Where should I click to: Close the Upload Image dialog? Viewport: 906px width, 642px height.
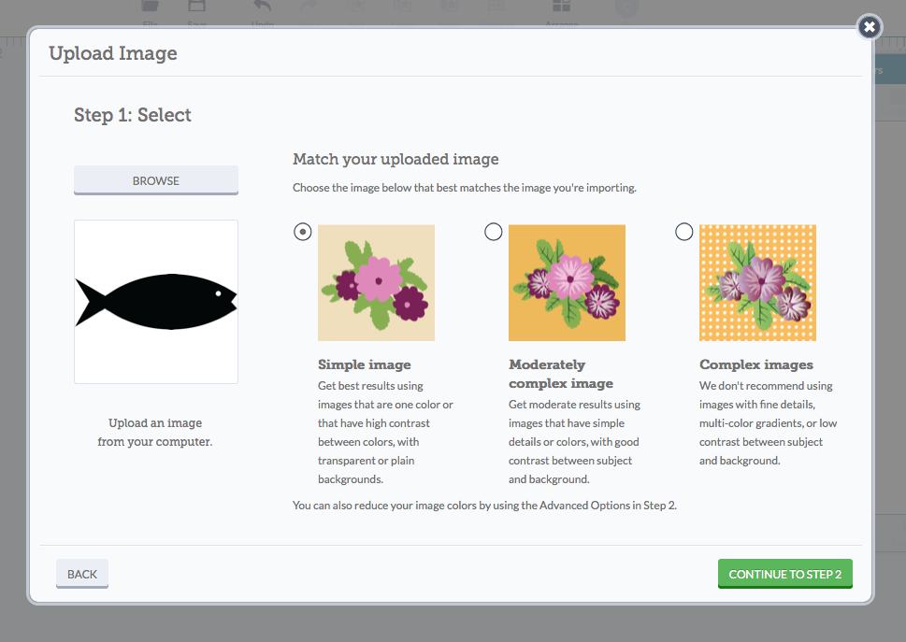click(x=869, y=26)
